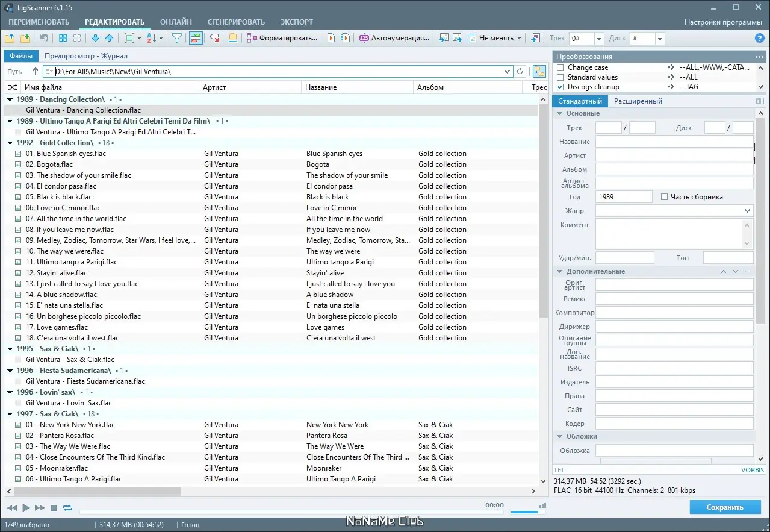
Task: Click the volume bars icon in player
Action: (543, 506)
